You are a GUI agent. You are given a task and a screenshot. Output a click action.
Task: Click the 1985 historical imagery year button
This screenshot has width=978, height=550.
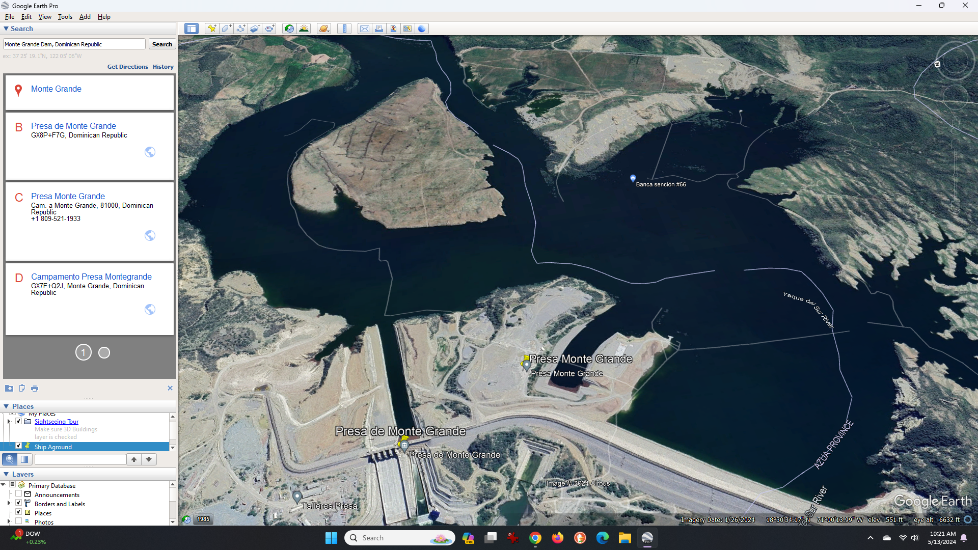coord(203,519)
